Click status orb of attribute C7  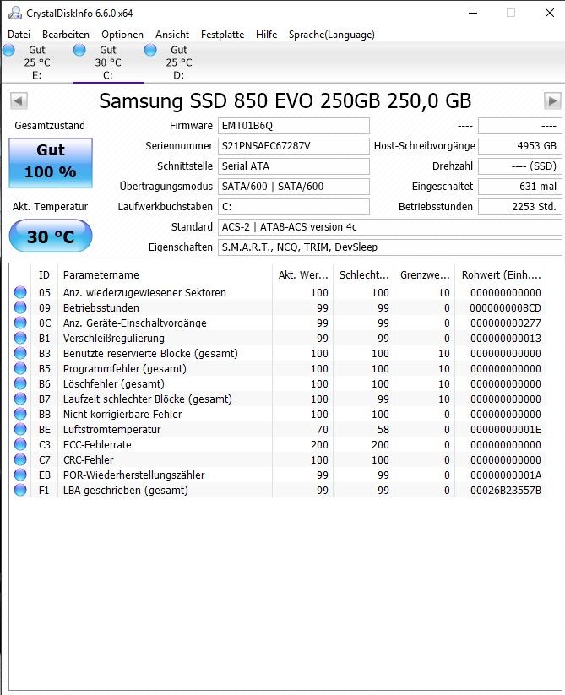[20, 459]
